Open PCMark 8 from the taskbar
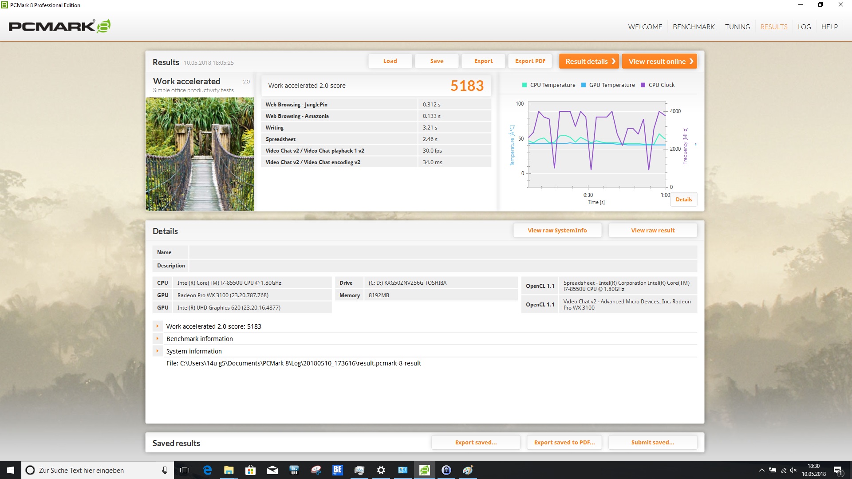Image resolution: width=852 pixels, height=479 pixels. [x=425, y=470]
